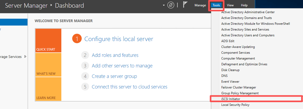Open the Help menu
The height and width of the screenshot is (109, 303).
pyautogui.click(x=244, y=5)
